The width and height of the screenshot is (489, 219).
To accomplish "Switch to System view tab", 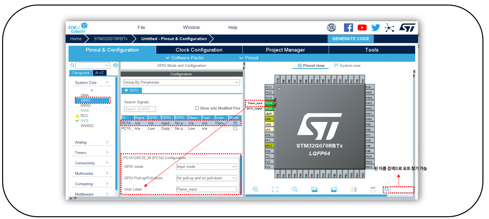I will coord(347,65).
